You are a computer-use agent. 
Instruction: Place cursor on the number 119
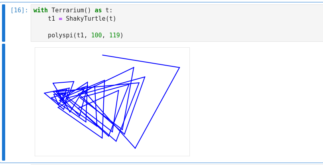114,35
